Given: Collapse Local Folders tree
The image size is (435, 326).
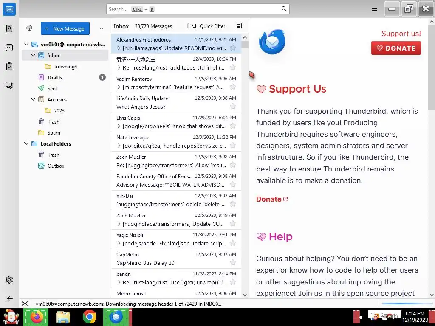Looking at the screenshot, I should click(x=26, y=143).
